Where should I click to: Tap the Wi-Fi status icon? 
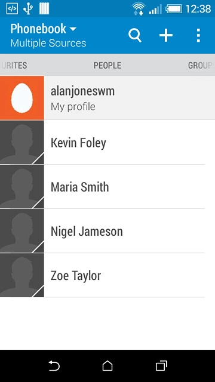(x=139, y=9)
